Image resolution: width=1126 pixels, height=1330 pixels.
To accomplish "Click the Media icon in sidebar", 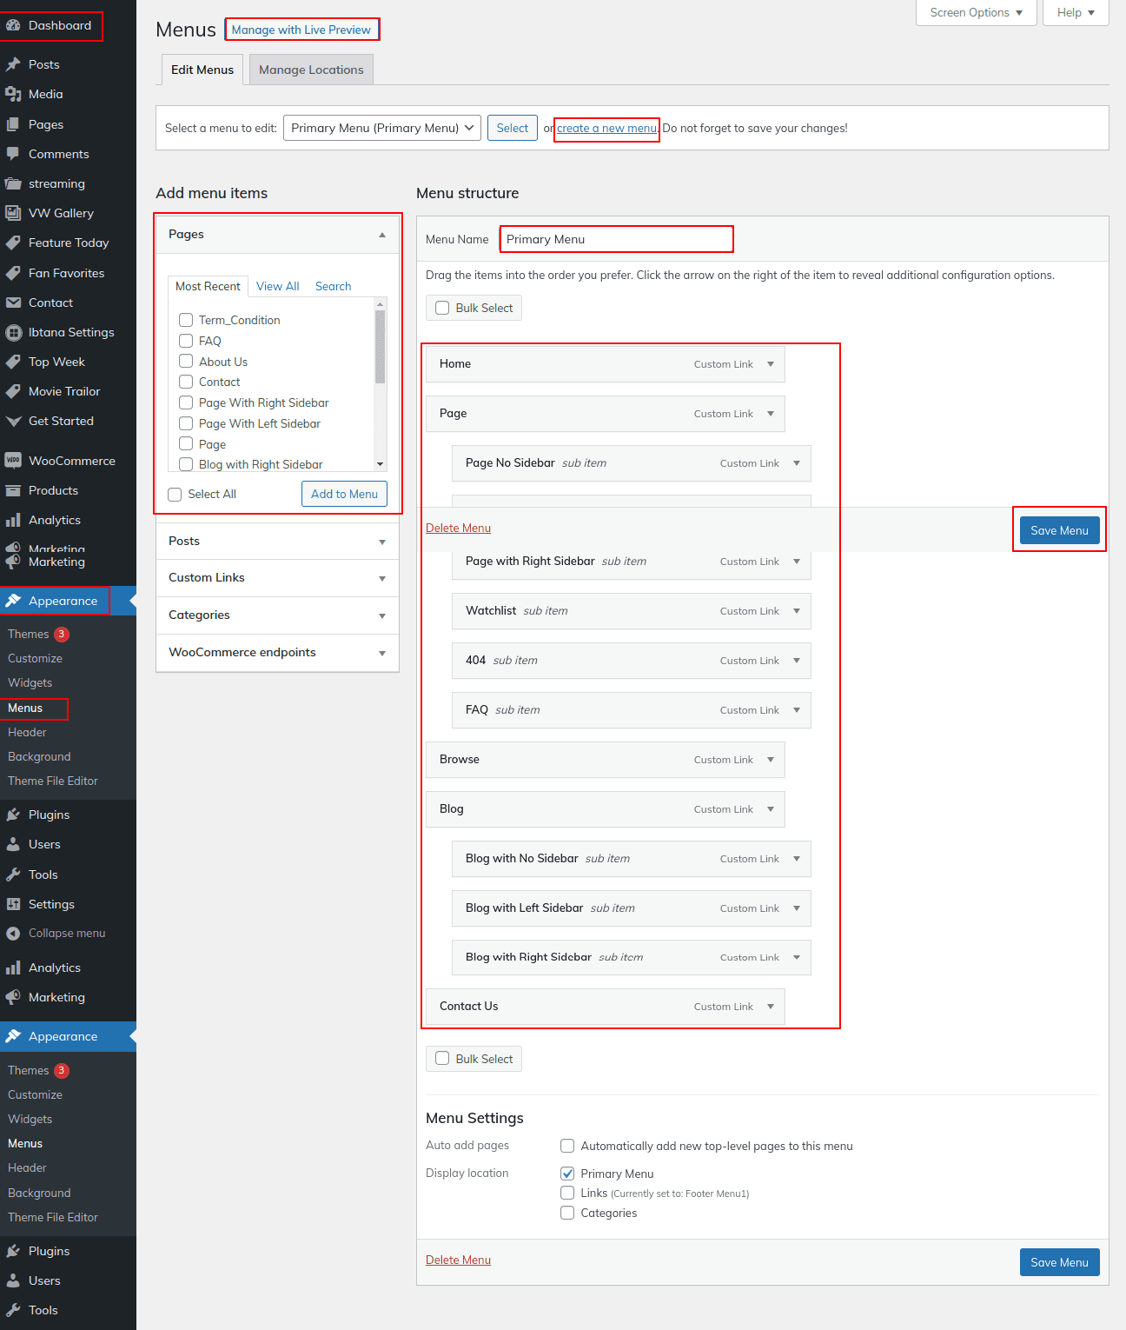I will point(13,94).
